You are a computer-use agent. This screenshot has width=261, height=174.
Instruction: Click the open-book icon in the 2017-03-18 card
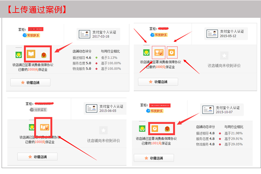click(x=31, y=54)
